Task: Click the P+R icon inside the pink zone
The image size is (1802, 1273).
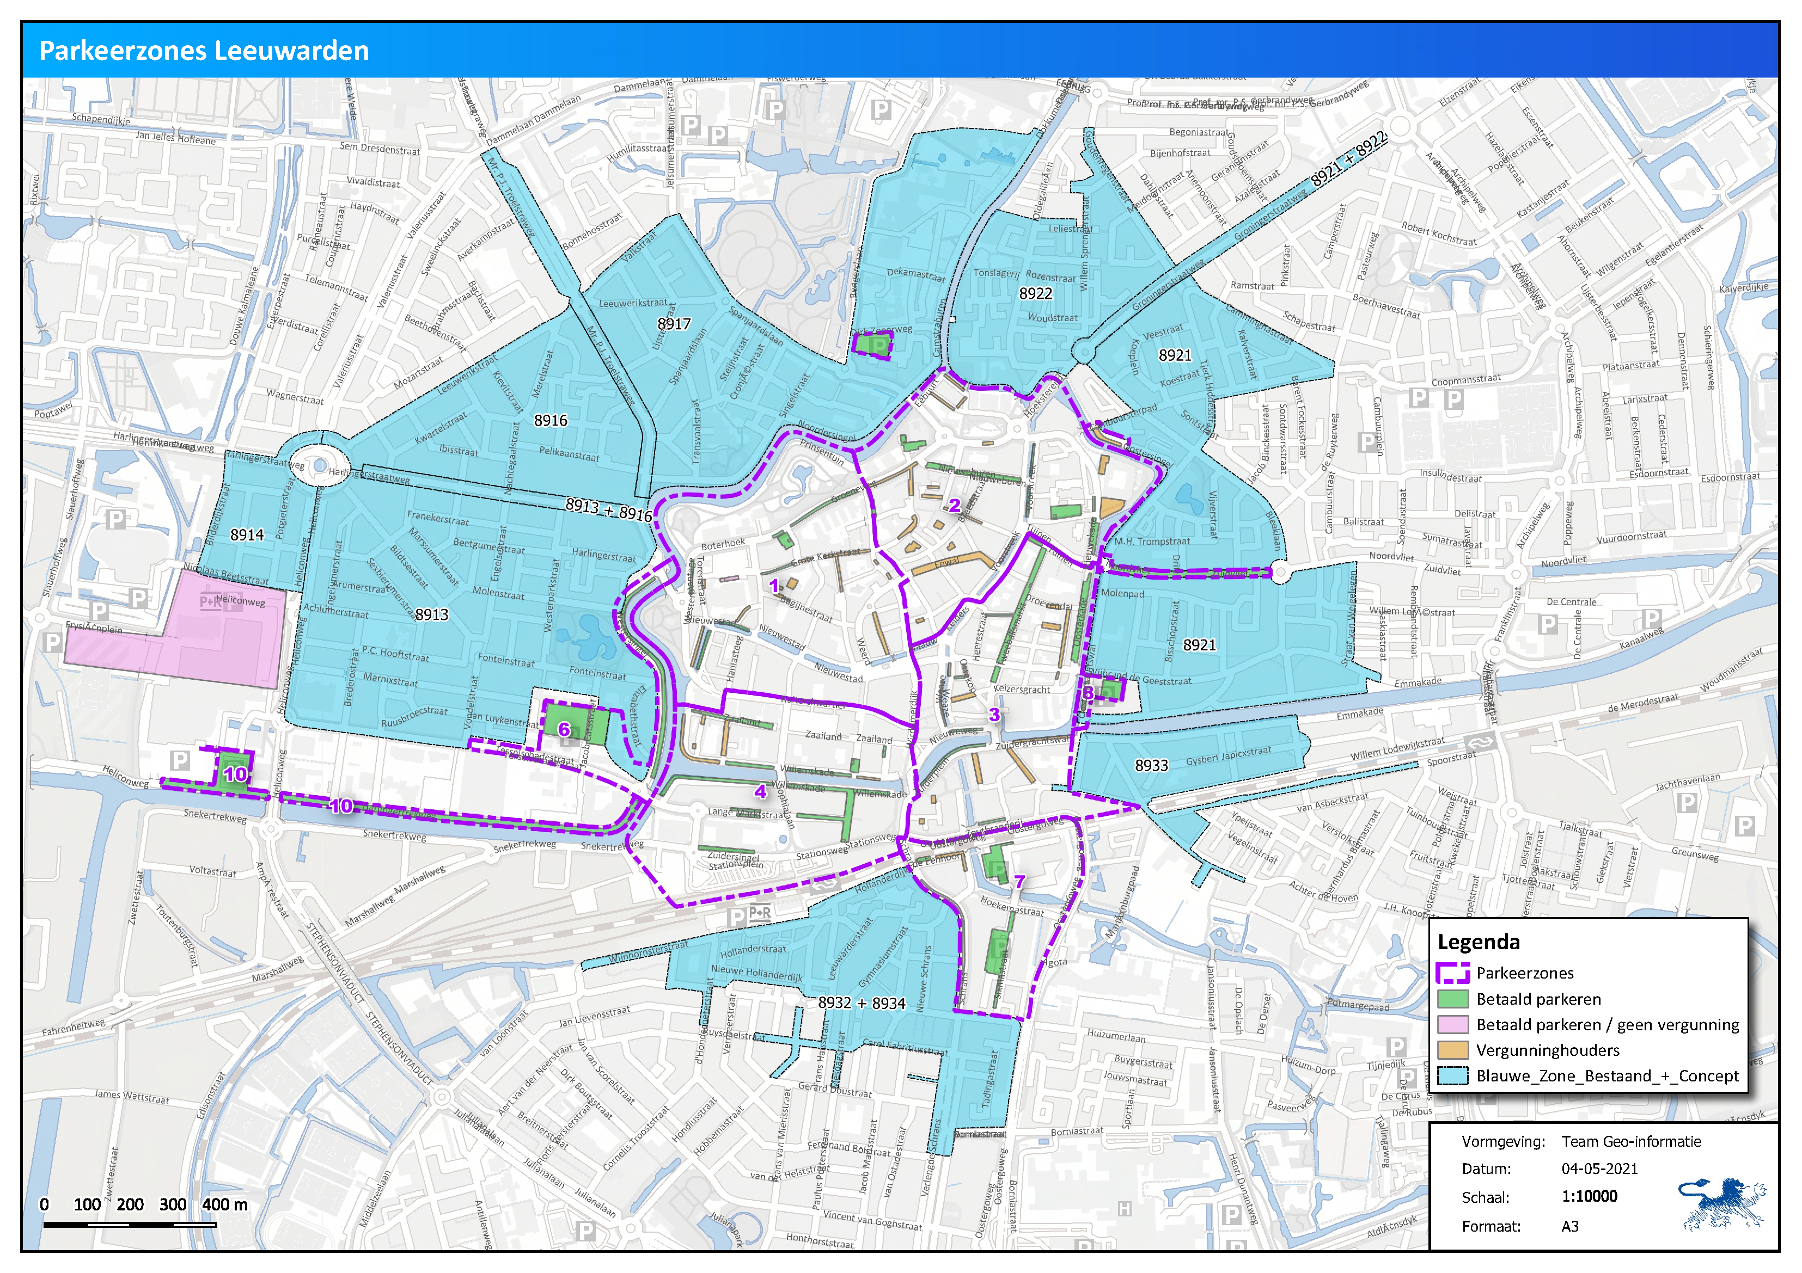Action: [210, 602]
